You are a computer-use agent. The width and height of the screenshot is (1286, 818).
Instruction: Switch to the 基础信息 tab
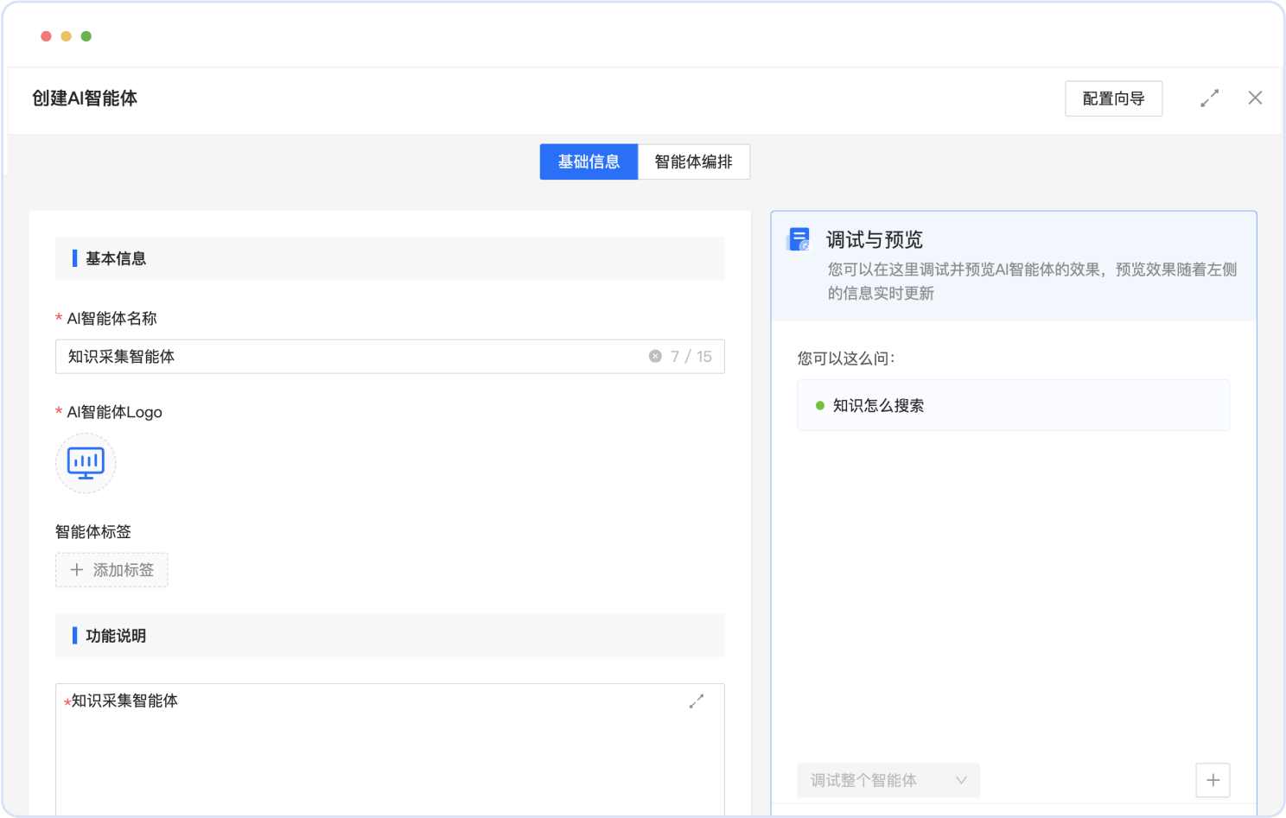coord(589,162)
